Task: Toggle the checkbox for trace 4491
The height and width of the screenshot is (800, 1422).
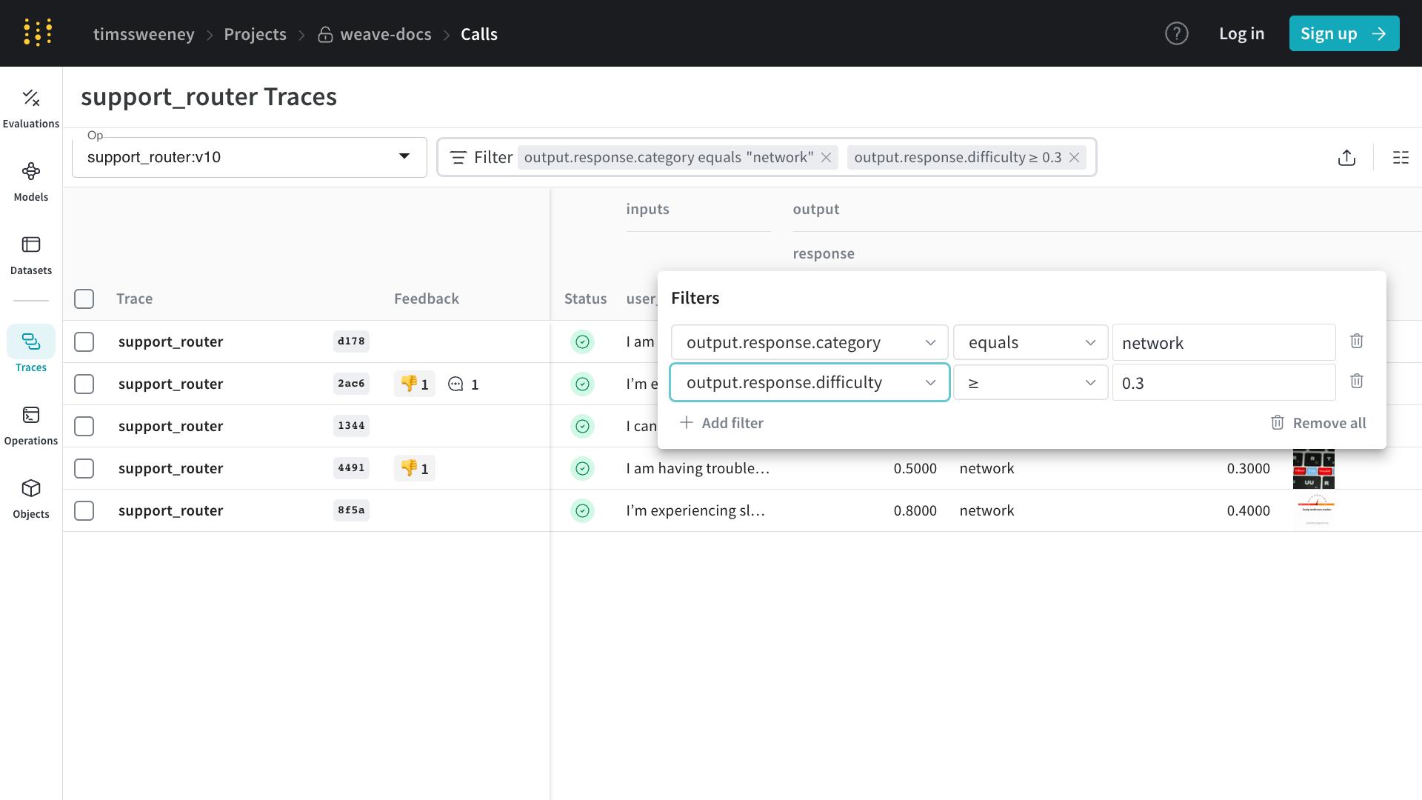Action: (84, 468)
